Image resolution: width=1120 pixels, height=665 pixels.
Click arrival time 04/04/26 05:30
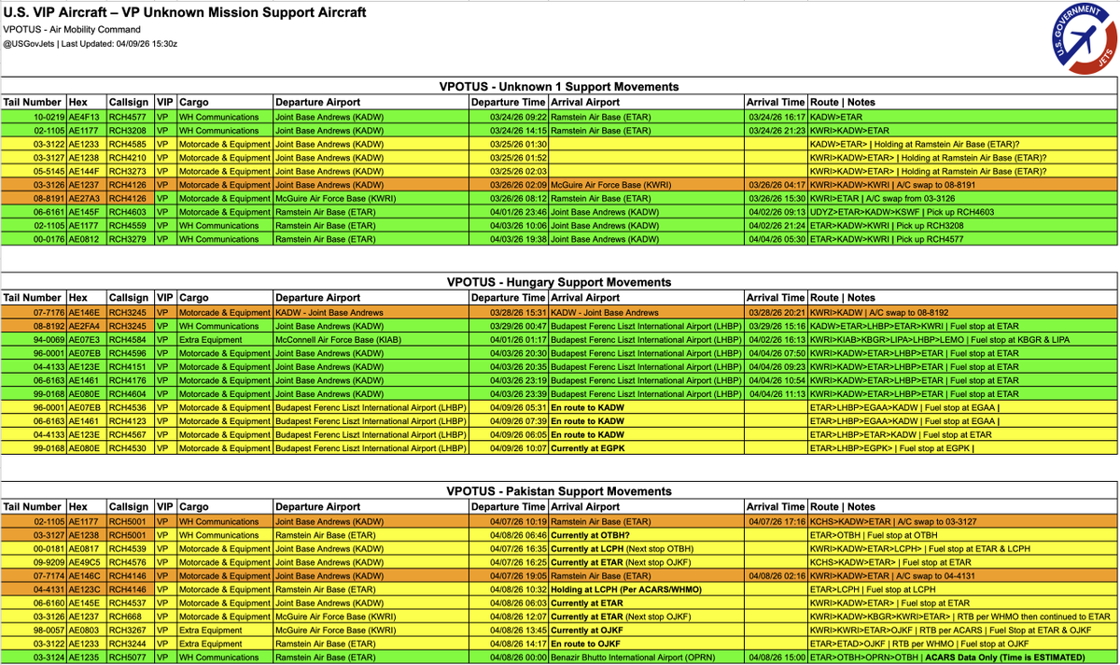coord(776,239)
